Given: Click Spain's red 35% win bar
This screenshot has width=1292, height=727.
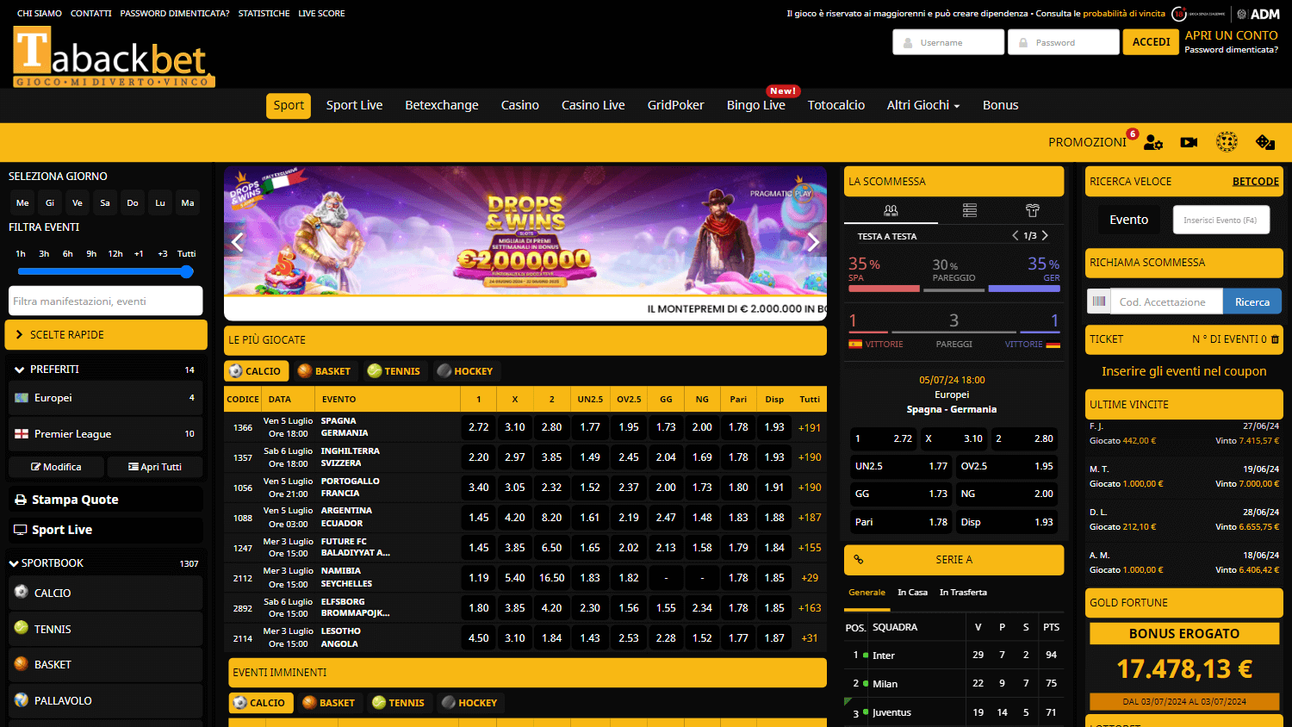Looking at the screenshot, I should [x=884, y=289].
